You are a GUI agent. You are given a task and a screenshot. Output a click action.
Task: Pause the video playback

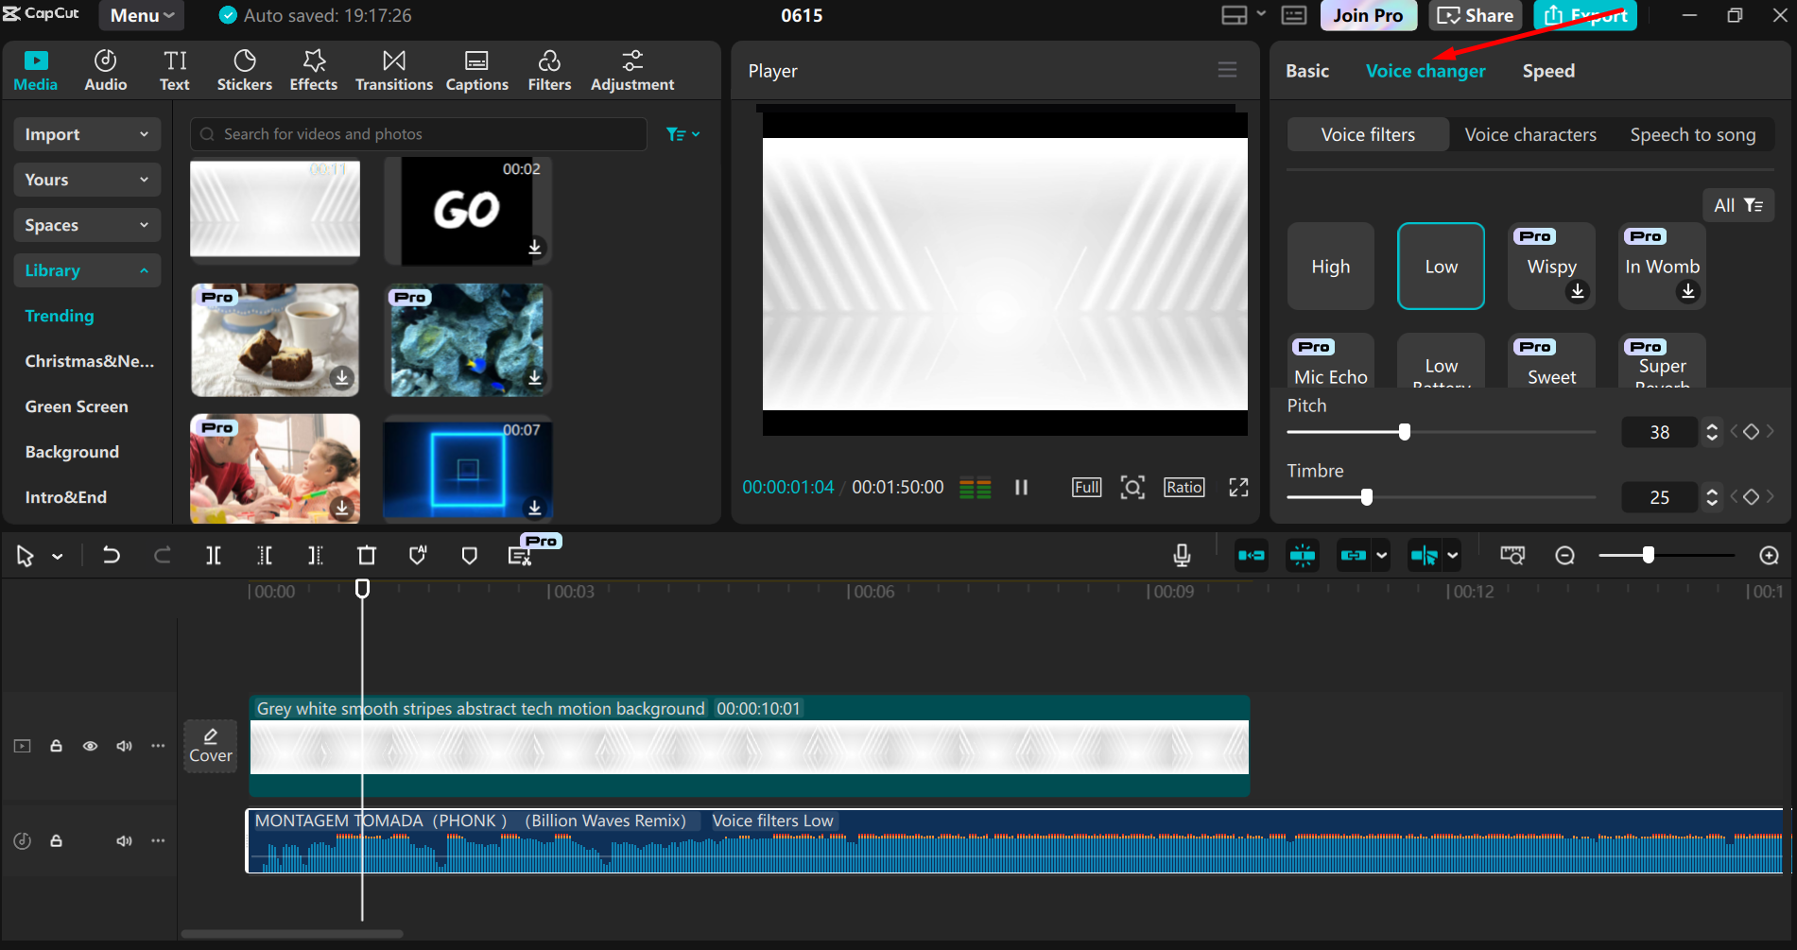pyautogui.click(x=1021, y=487)
